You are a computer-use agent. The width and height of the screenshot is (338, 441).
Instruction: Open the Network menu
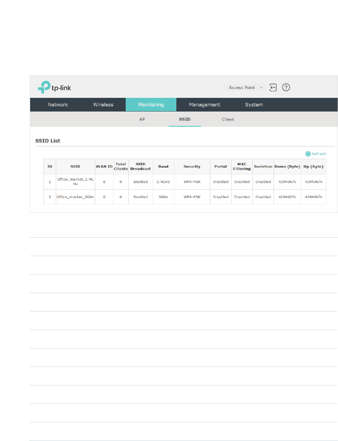[58, 105]
